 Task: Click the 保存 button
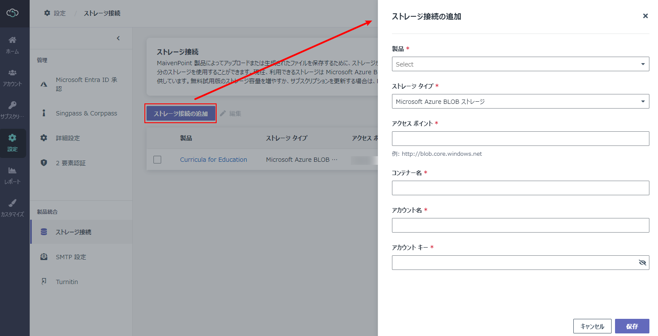click(632, 326)
